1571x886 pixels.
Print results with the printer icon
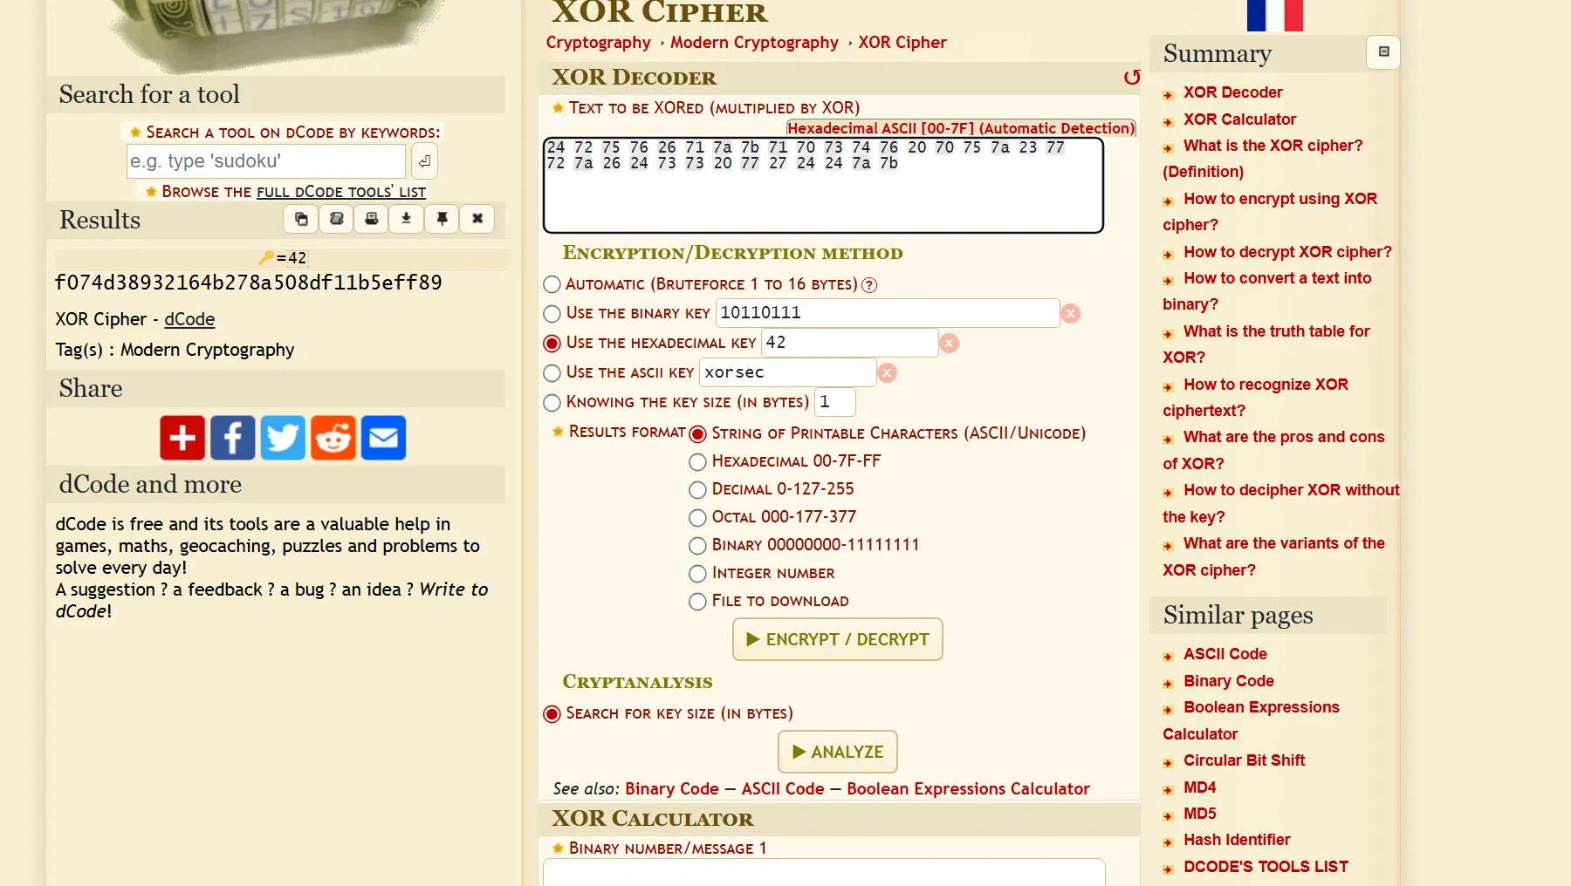click(371, 219)
